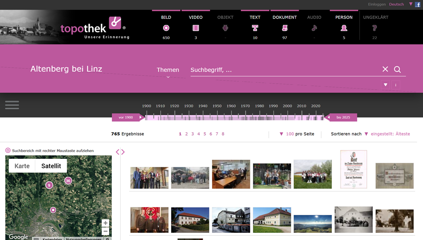
Task: Click the Suchbegriff search input field
Action: [x=283, y=70]
